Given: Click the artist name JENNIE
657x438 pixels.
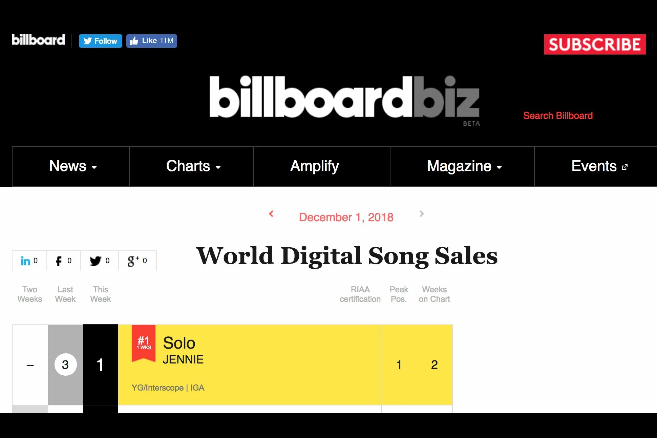Looking at the screenshot, I should coord(183,359).
